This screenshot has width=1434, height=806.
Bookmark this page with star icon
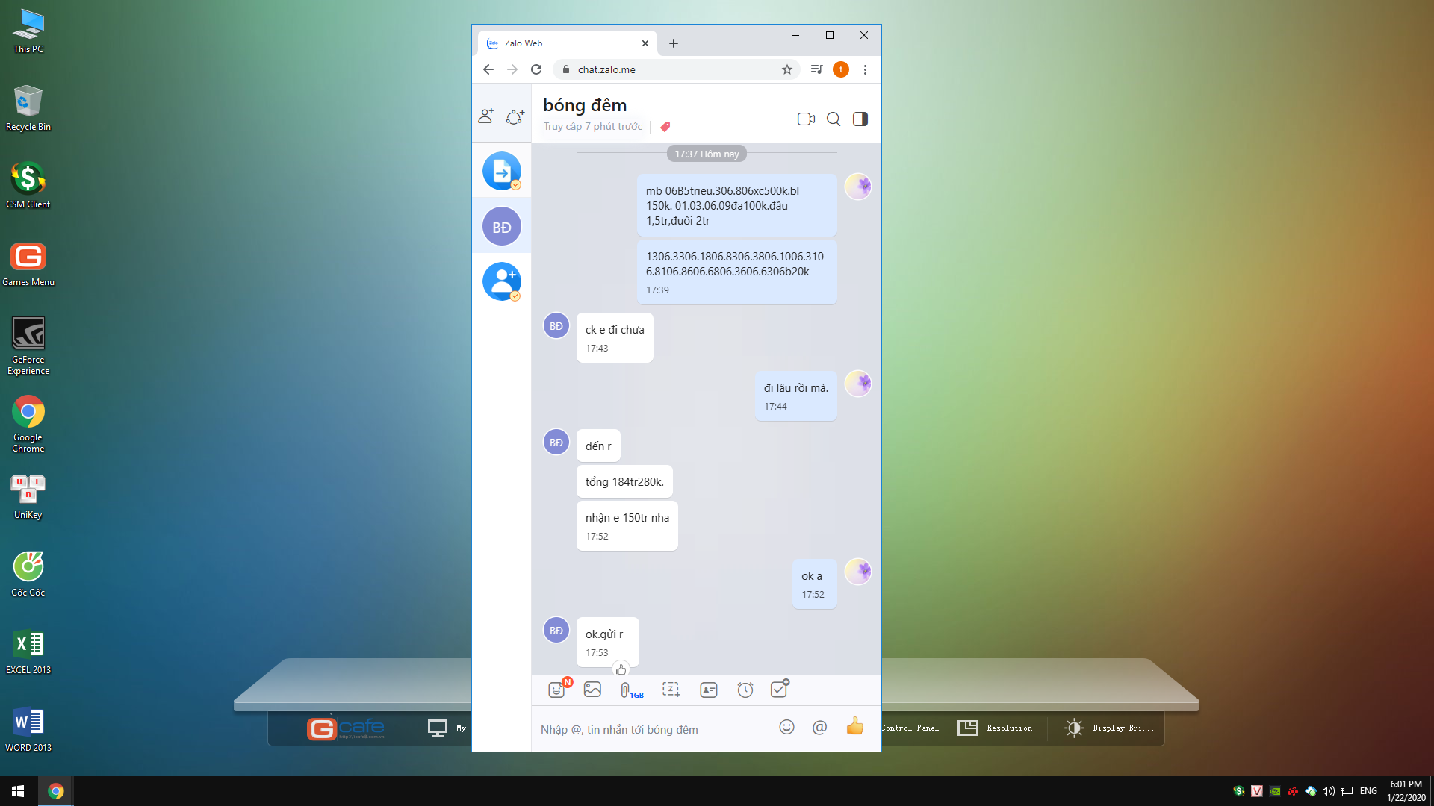point(786,69)
